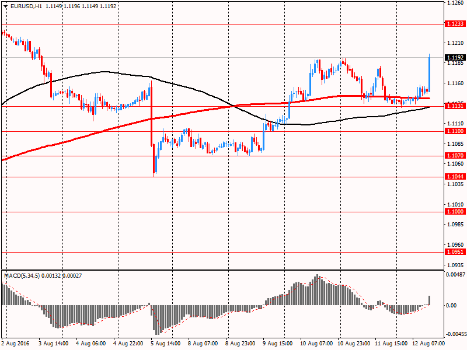Select the 1.1044 support level label
Image resolution: width=467 pixels, height=350 pixels.
pyautogui.click(x=455, y=177)
